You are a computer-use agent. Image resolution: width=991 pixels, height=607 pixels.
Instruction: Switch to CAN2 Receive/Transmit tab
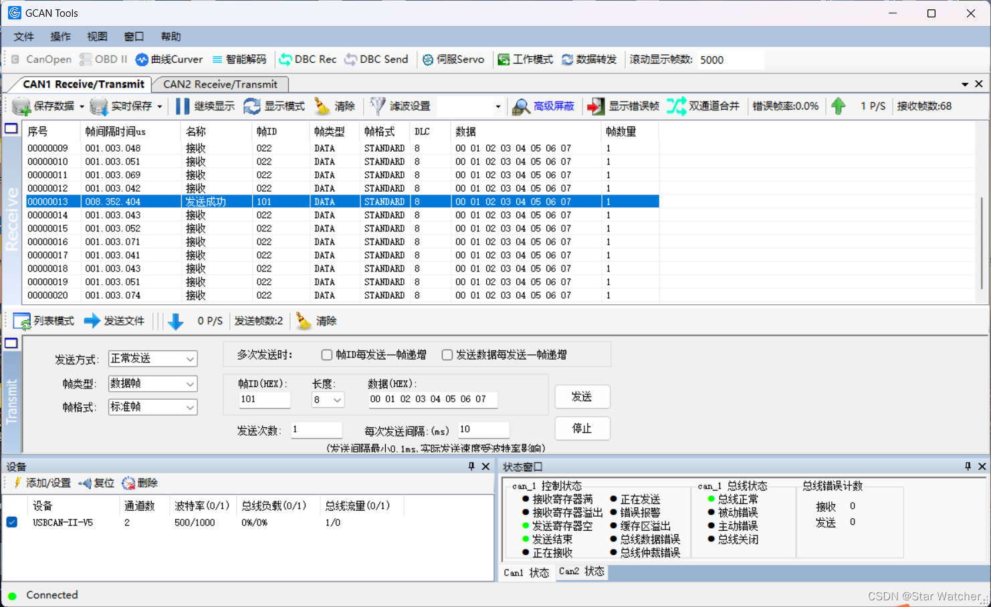(x=220, y=84)
